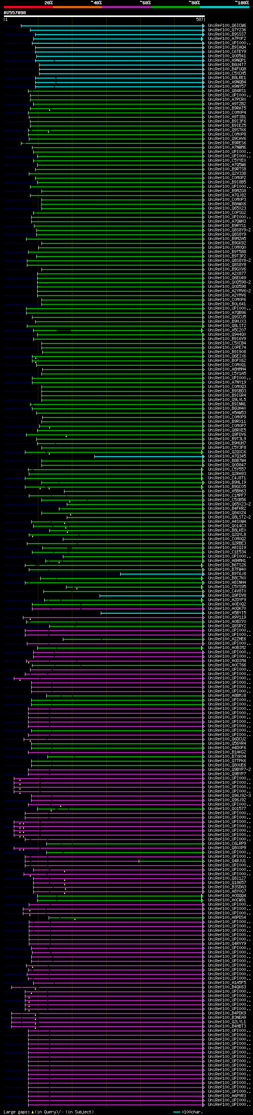This screenshot has width=253, height=1115.
Task: Select the UniRef100_A7Q345 label
Action: click(x=227, y=456)
